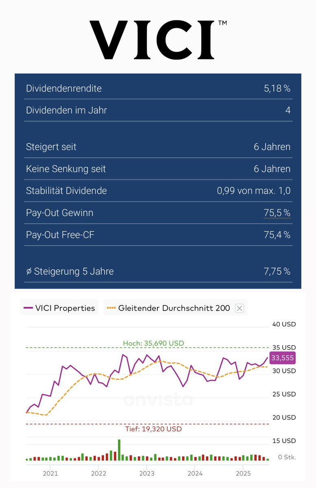Screen dimensions: 316x488
Task: Select the Gleitender Durchschnitt 200 legend label
Action: point(174,308)
